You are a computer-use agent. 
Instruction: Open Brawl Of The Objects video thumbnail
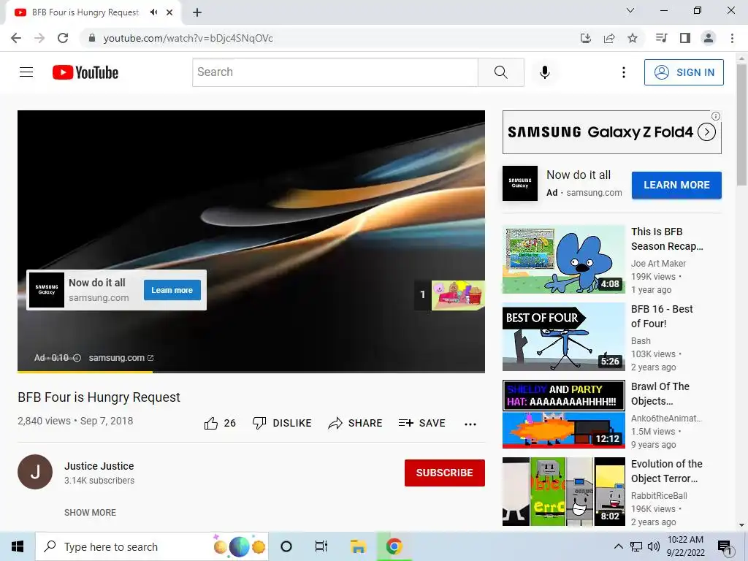click(x=563, y=414)
